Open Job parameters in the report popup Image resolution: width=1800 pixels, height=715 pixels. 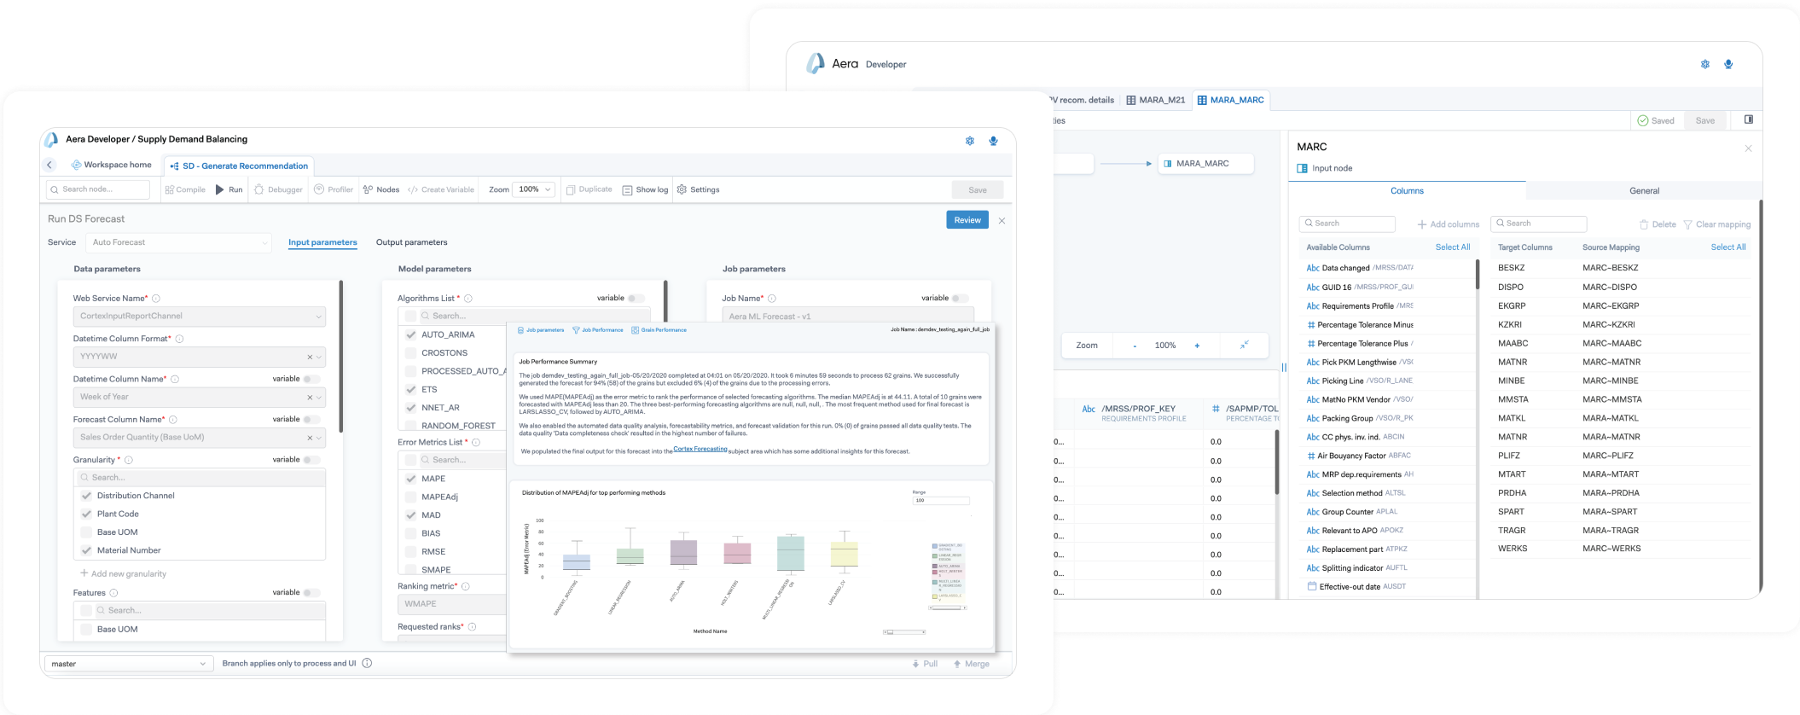point(542,330)
